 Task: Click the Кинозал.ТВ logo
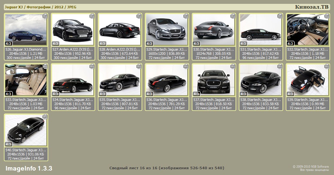tap(311, 7)
